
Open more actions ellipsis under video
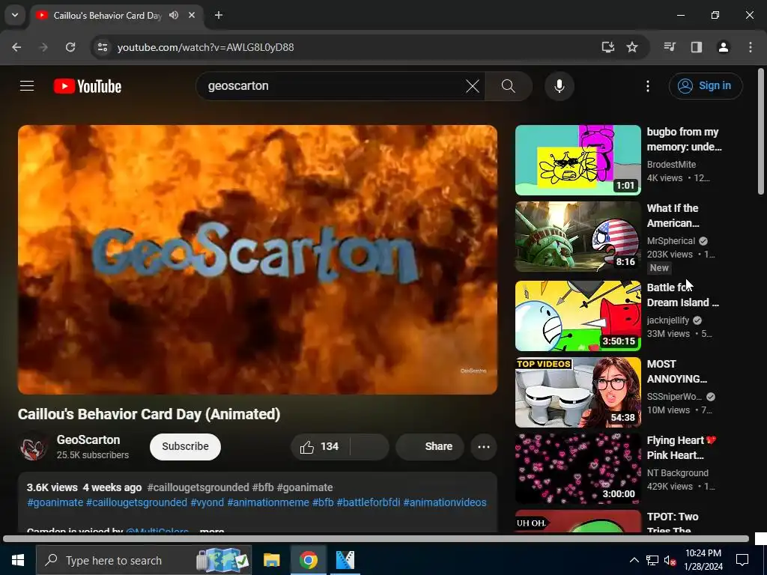tap(484, 447)
